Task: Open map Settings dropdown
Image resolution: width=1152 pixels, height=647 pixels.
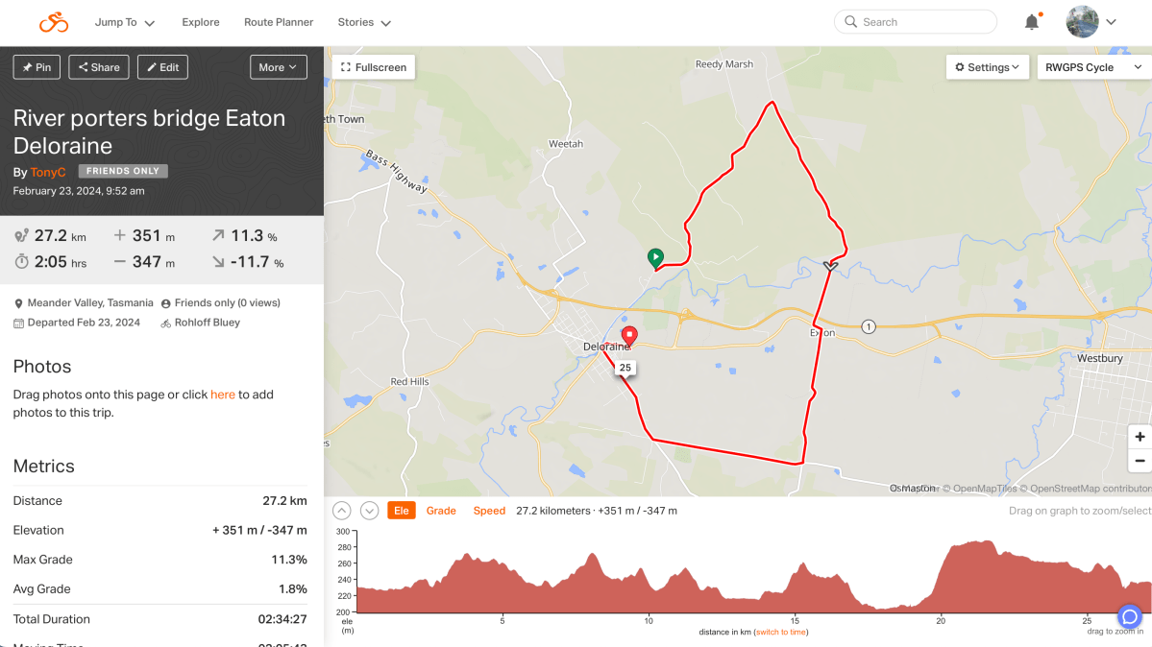Action: click(988, 67)
